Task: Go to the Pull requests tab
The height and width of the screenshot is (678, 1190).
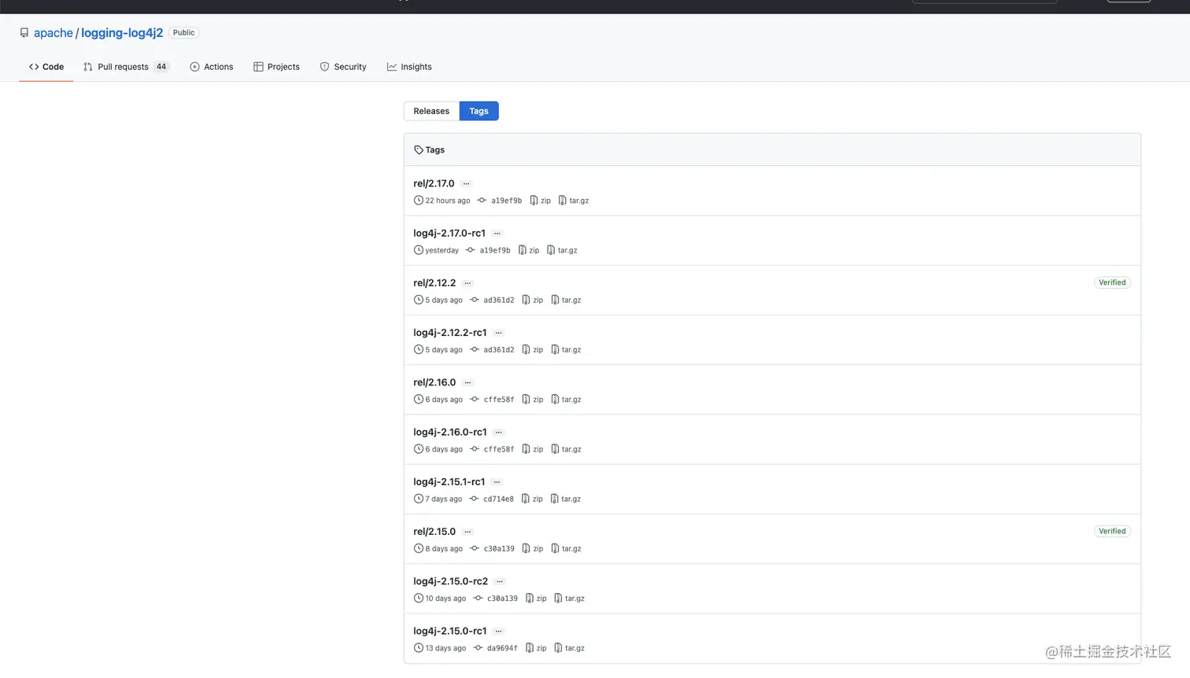Action: click(126, 67)
